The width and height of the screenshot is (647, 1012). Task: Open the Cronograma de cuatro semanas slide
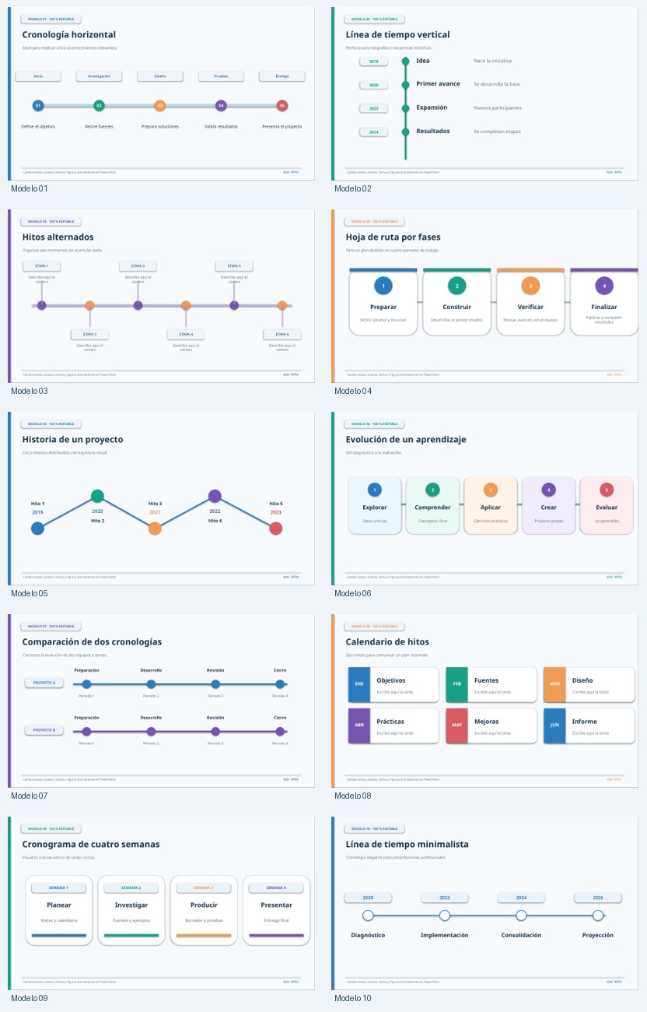[x=161, y=903]
